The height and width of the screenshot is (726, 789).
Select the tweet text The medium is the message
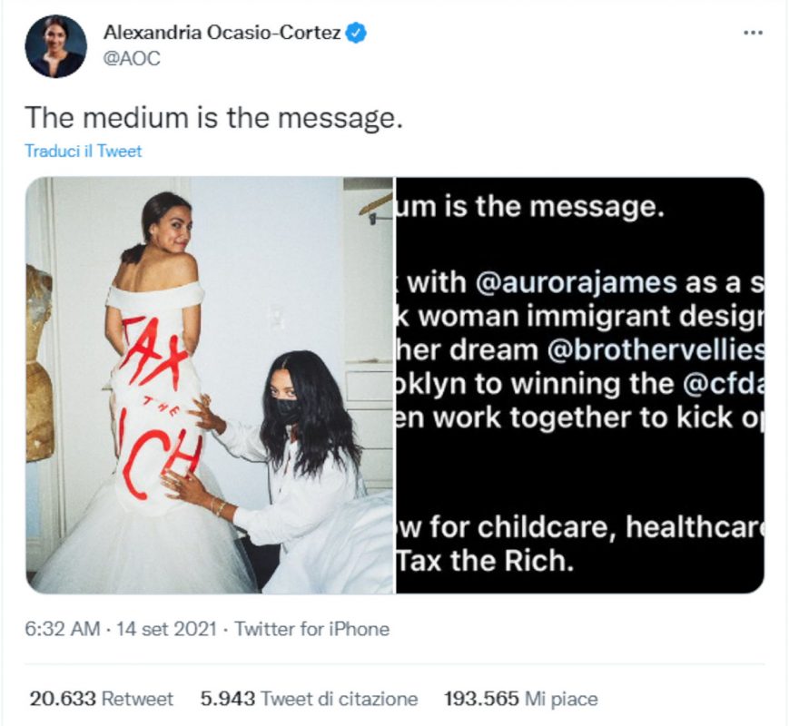pos(214,118)
